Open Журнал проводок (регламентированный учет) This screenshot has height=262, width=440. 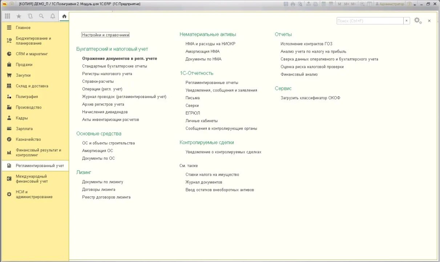pyautogui.click(x=124, y=97)
